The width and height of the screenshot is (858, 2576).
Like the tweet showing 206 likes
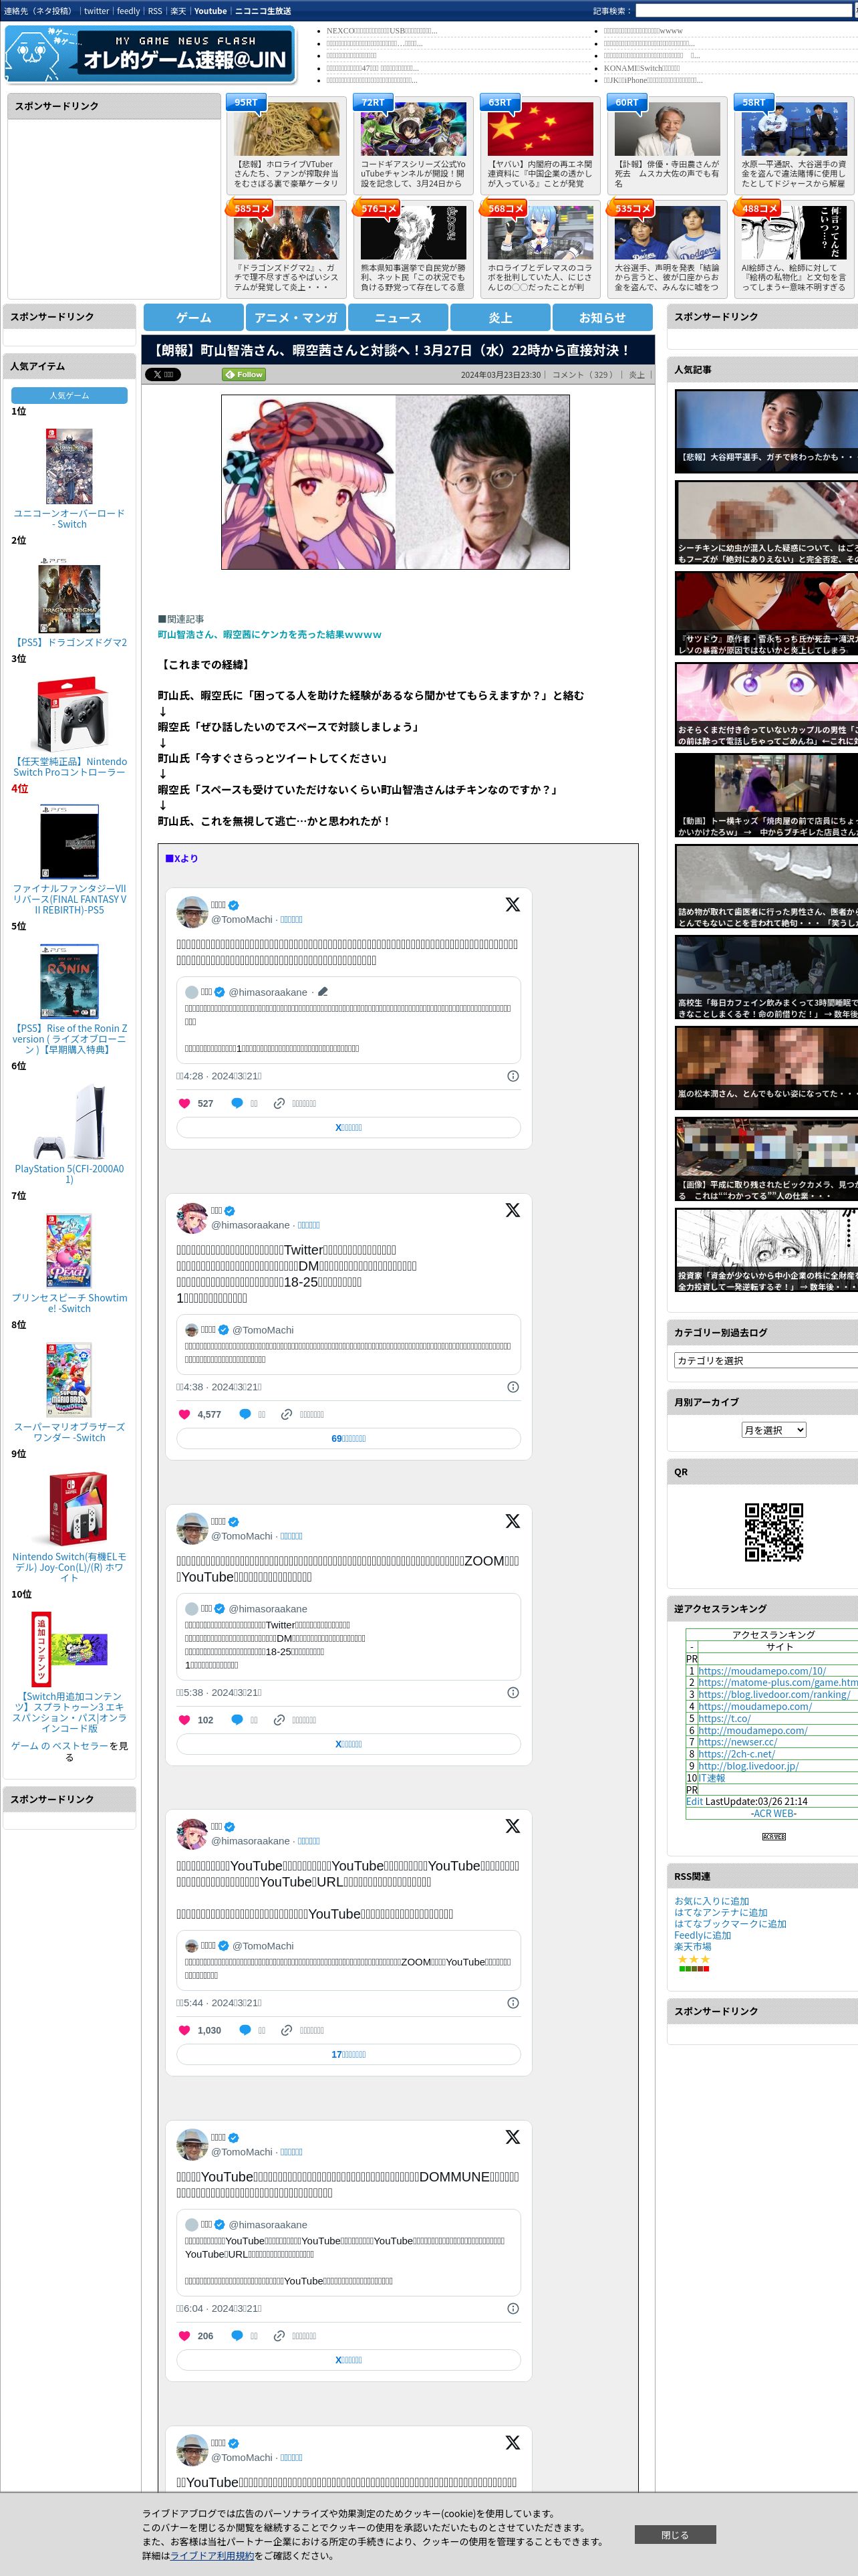(x=184, y=2336)
